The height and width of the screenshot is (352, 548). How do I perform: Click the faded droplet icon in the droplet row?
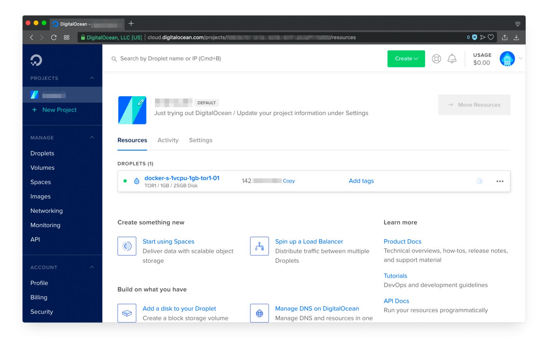click(x=479, y=181)
